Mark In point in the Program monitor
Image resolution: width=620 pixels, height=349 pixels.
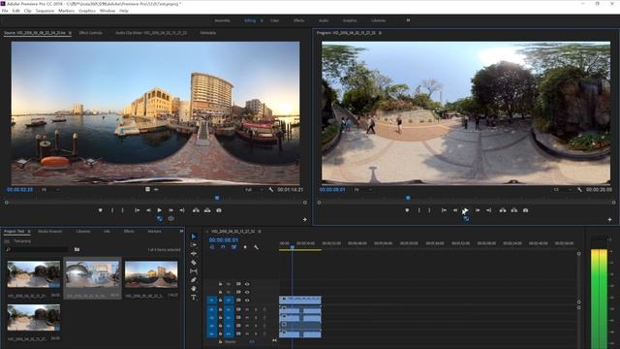click(419, 210)
